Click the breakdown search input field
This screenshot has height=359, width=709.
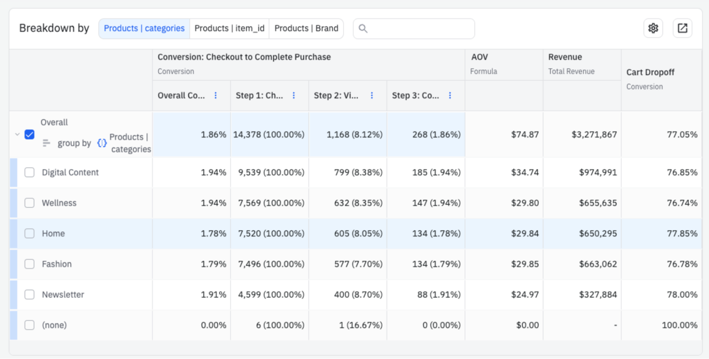tap(419, 28)
